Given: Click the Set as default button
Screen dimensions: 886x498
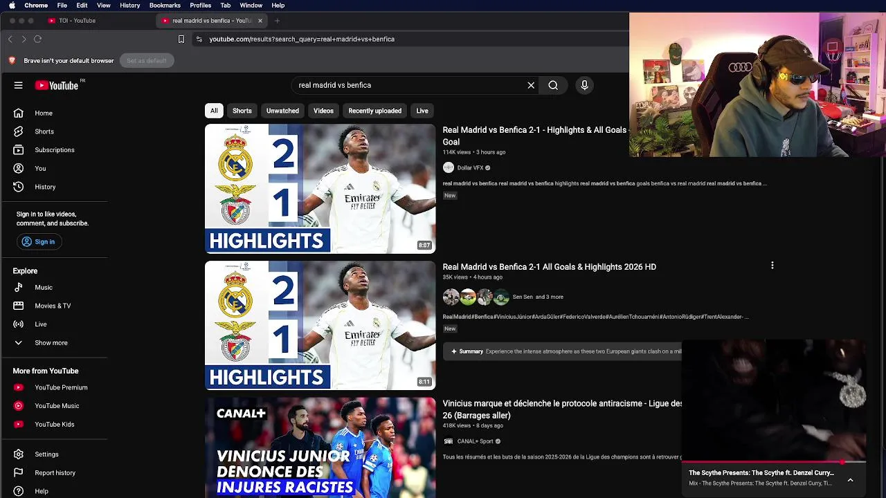Looking at the screenshot, I should coord(147,61).
